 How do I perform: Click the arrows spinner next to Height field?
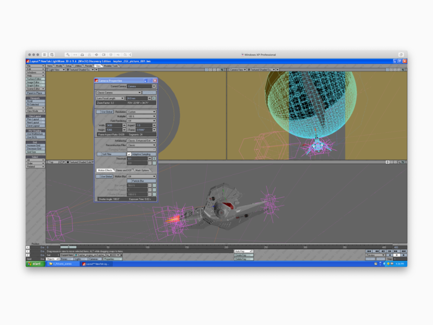tap(124, 130)
